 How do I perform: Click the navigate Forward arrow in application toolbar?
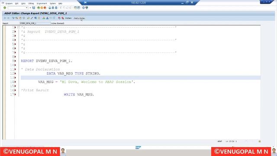pos(8,18)
